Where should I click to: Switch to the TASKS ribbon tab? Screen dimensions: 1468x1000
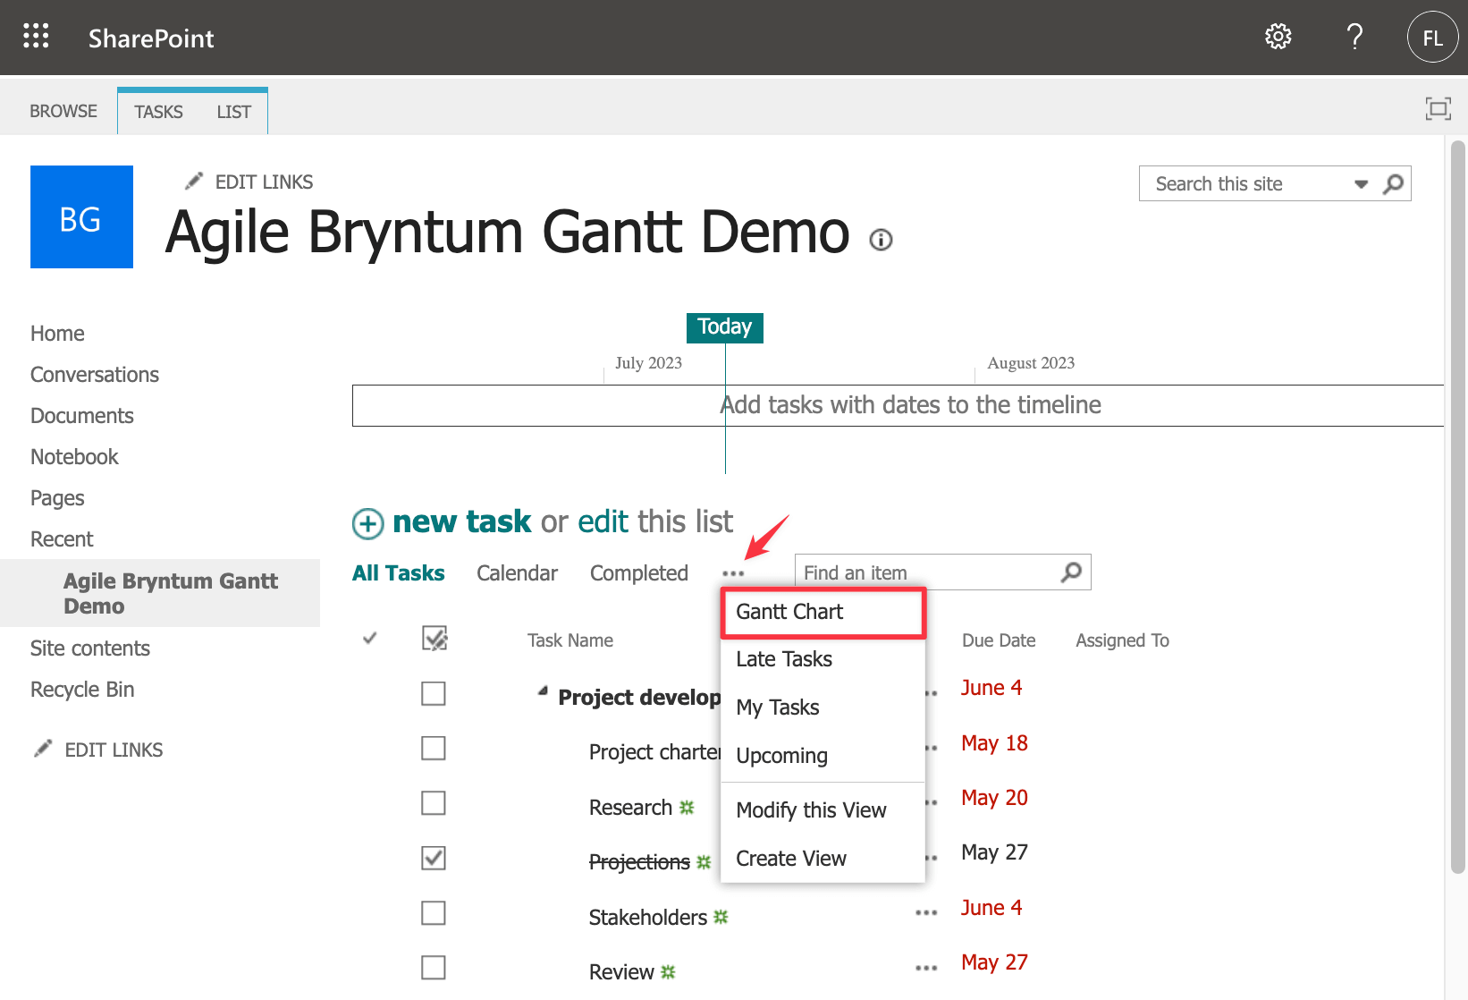[x=158, y=112]
